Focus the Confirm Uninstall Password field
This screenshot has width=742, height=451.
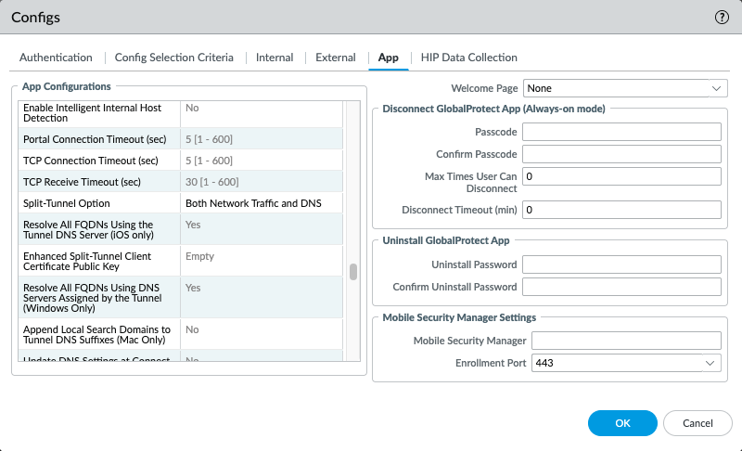[621, 287]
